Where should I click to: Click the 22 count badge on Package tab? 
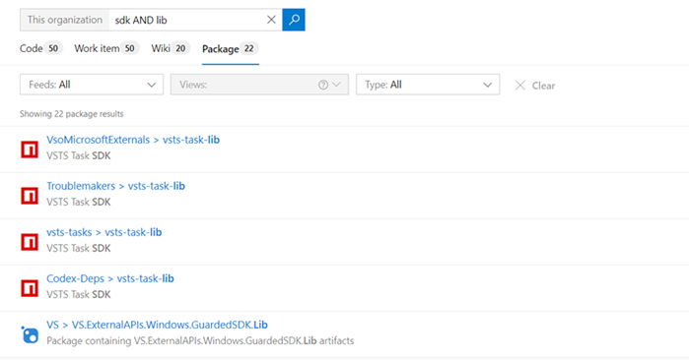(x=249, y=48)
